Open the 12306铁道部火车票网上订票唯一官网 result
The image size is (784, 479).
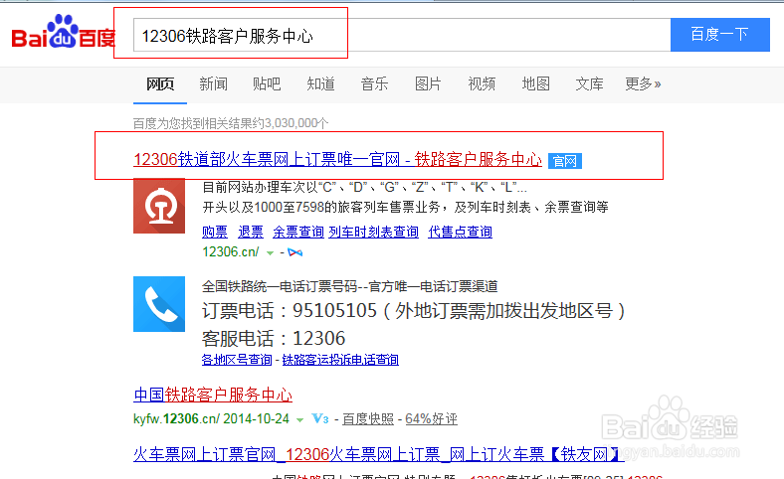[337, 159]
